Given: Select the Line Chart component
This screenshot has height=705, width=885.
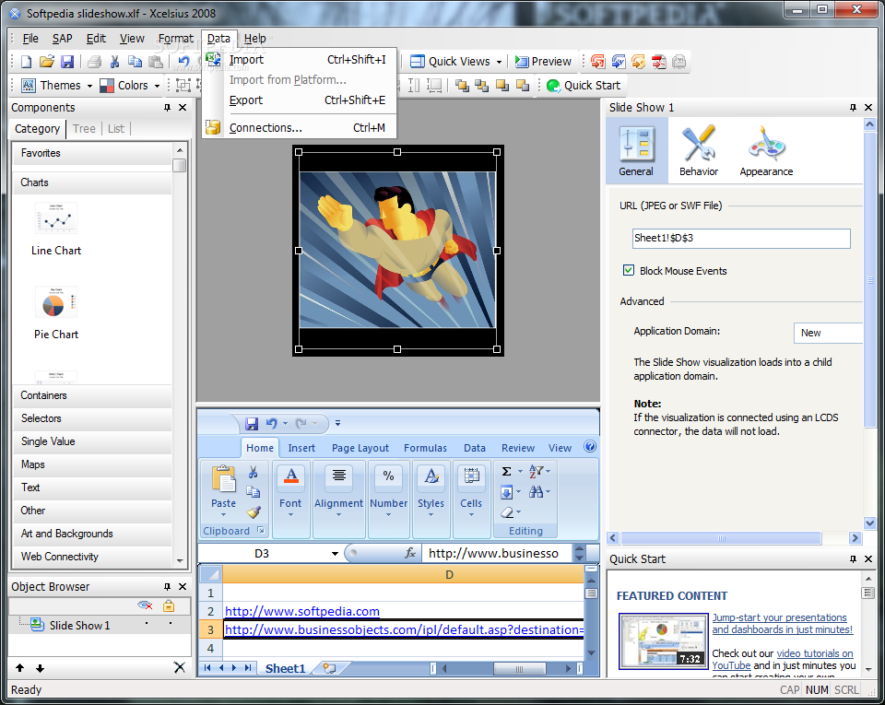Looking at the screenshot, I should (56, 230).
